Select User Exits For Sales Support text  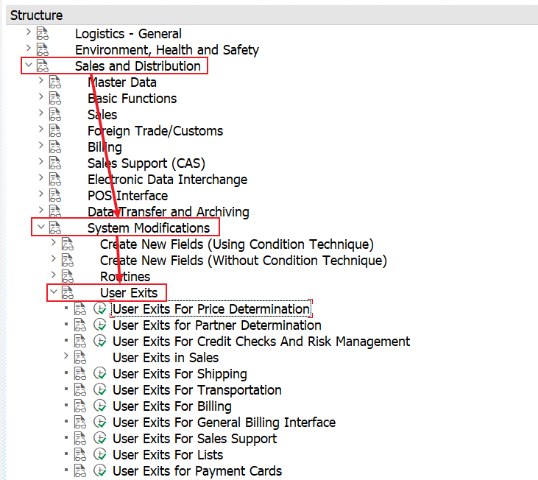(194, 439)
